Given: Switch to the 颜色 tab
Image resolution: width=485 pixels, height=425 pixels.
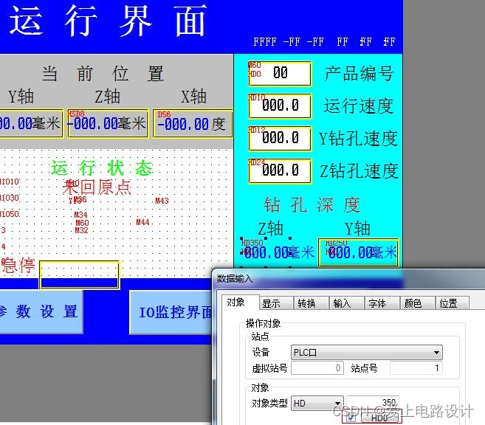Looking at the screenshot, I should [x=417, y=303].
